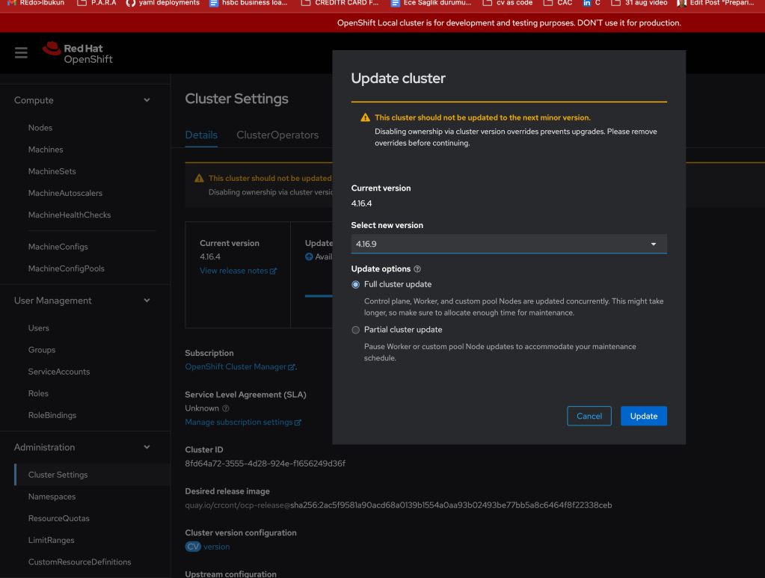Open MachineSets in the navigation

pos(52,171)
